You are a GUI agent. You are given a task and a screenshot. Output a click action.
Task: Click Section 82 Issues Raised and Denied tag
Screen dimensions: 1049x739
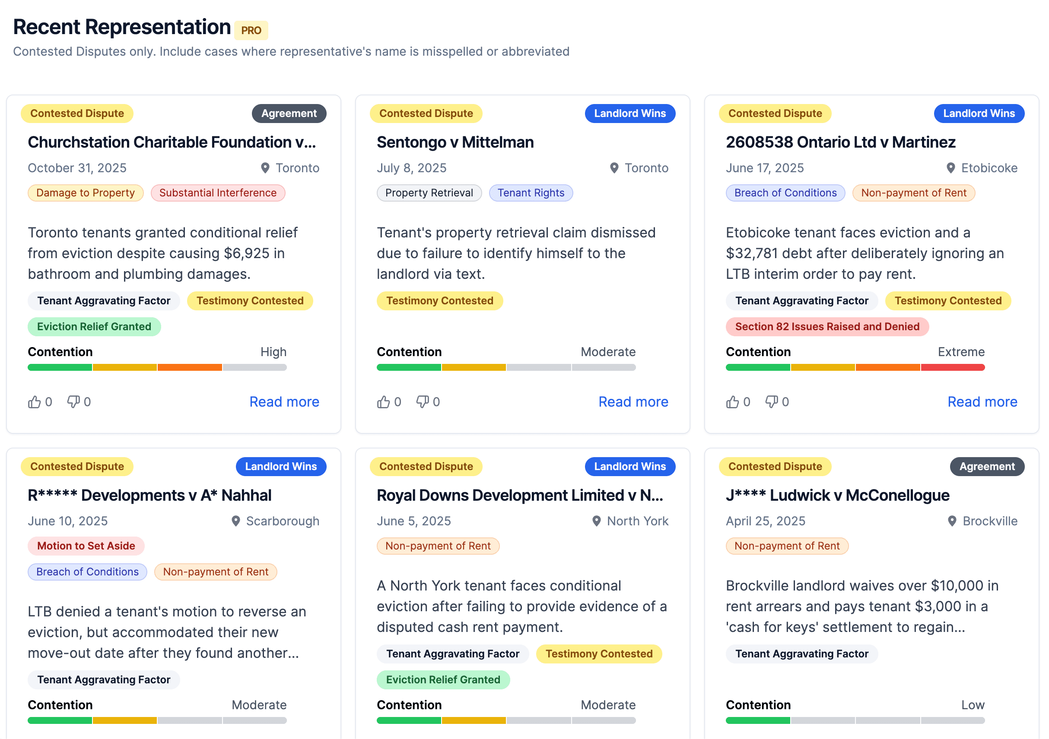tap(827, 327)
